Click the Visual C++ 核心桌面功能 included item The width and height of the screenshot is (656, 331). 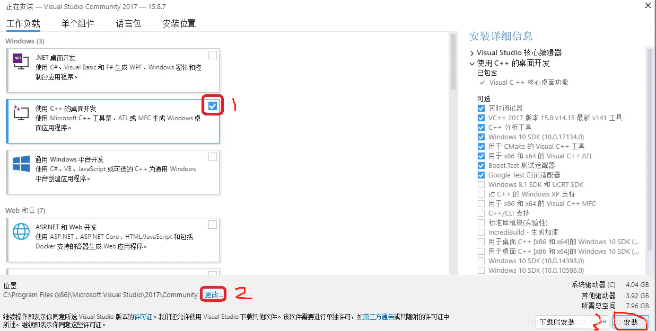pyautogui.click(x=529, y=82)
